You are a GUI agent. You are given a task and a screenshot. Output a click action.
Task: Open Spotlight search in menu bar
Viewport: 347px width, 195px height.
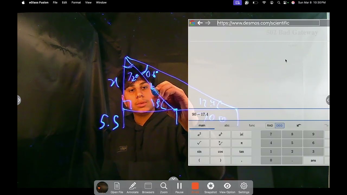[x=279, y=2]
